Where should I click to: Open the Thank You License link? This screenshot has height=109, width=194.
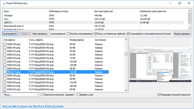click(33, 106)
